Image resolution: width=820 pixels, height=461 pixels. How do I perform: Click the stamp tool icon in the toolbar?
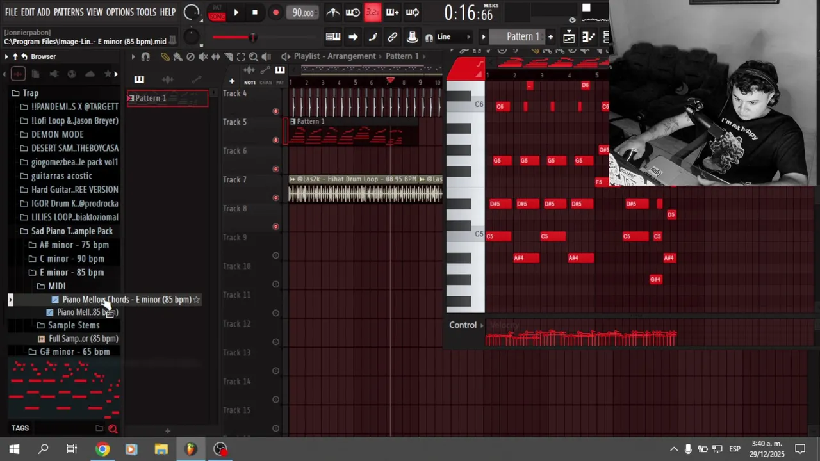413,37
